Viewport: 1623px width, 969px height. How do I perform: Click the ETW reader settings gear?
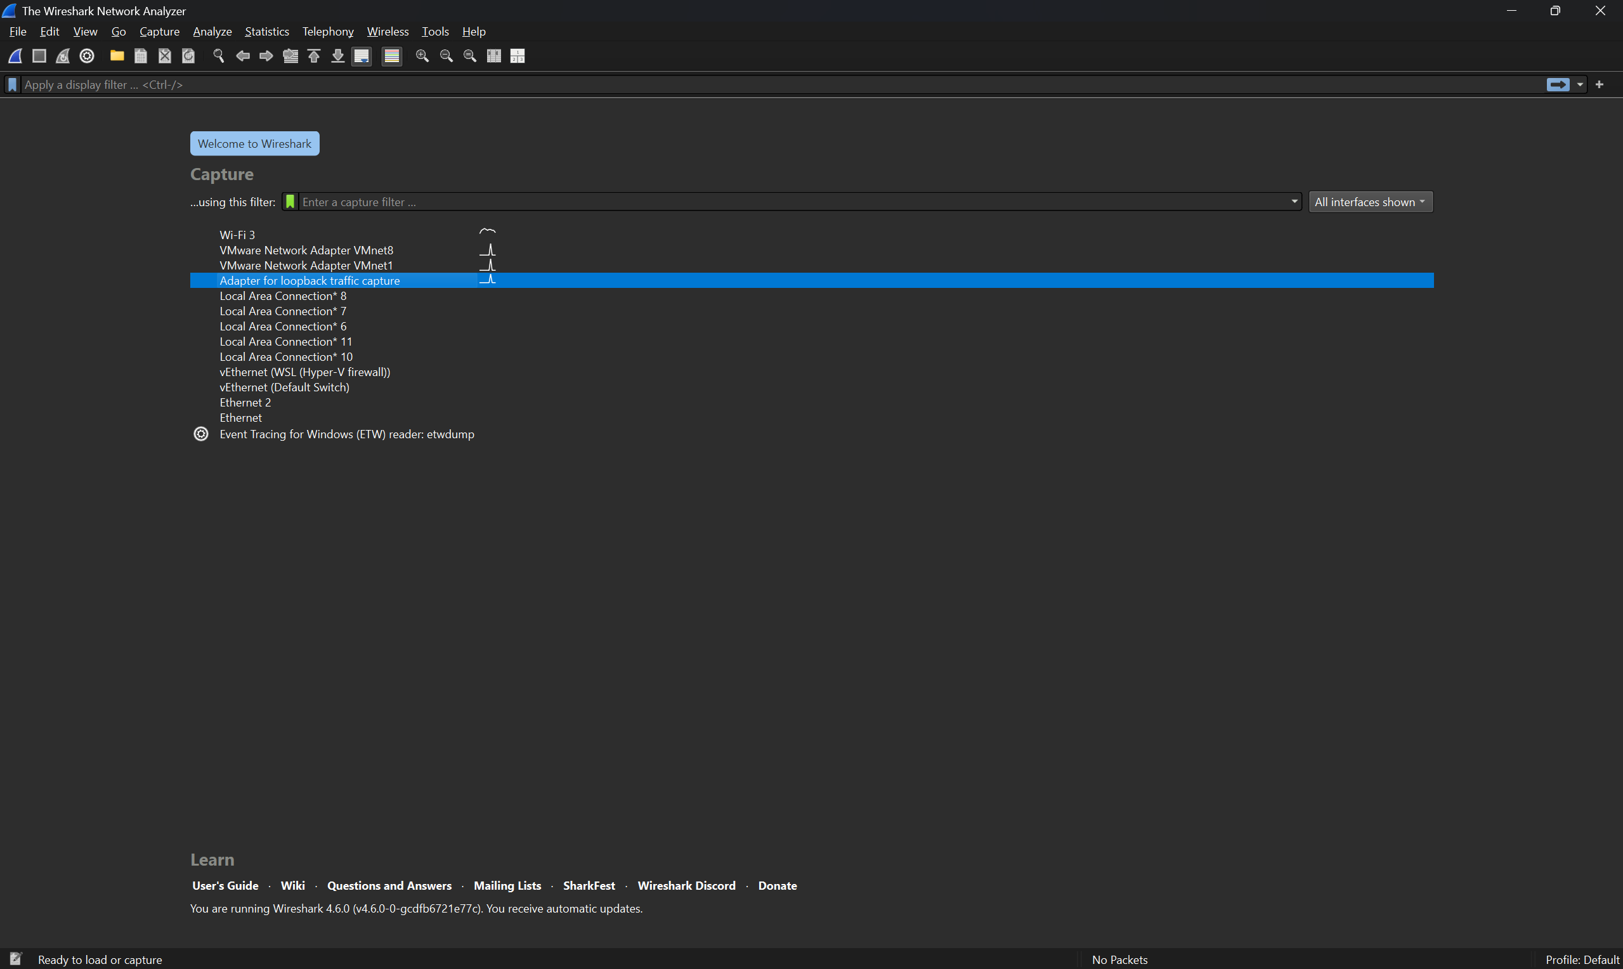[x=201, y=434]
